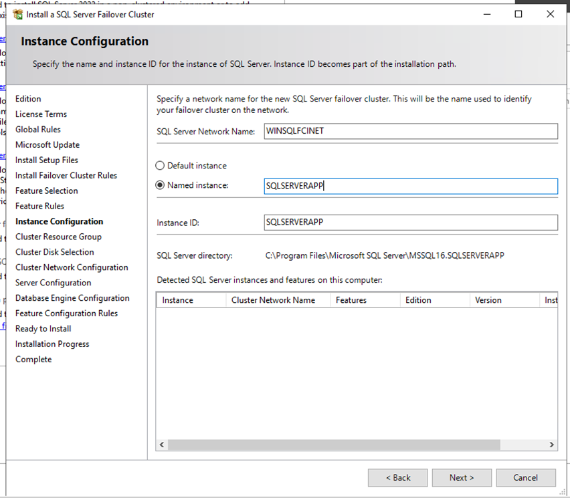The image size is (570, 498).
Task: Click the SQL Server installer title bar icon
Action: pos(17,14)
